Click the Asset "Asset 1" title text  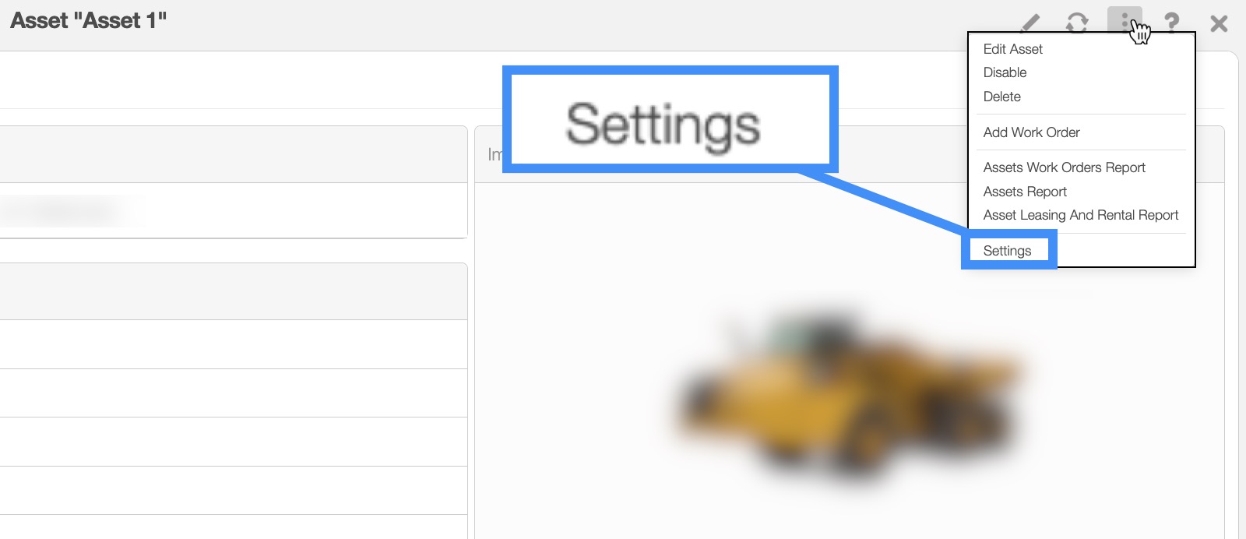[x=89, y=20]
